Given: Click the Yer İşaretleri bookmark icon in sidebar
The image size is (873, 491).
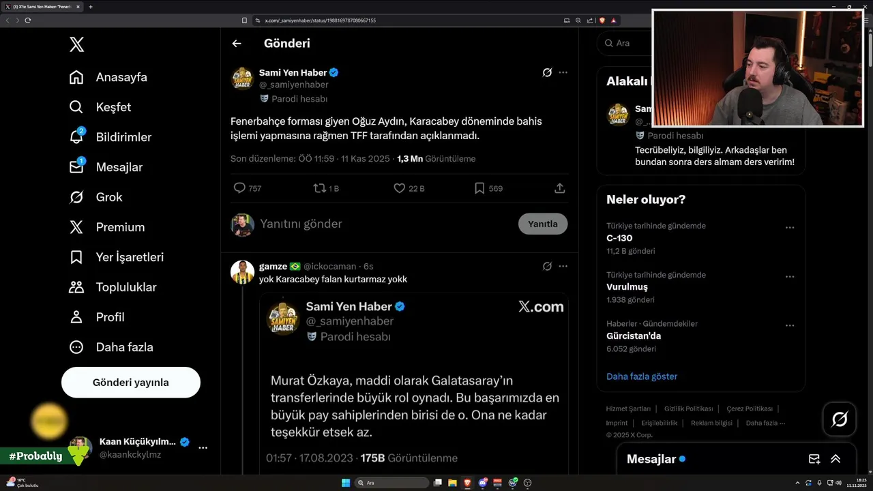Looking at the screenshot, I should coord(76,257).
